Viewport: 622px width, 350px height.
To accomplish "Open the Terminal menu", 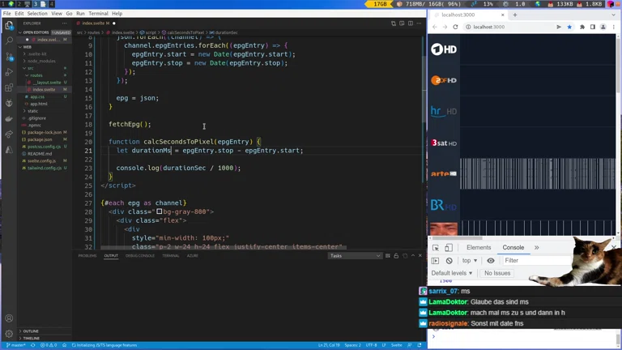I will 98,14.
